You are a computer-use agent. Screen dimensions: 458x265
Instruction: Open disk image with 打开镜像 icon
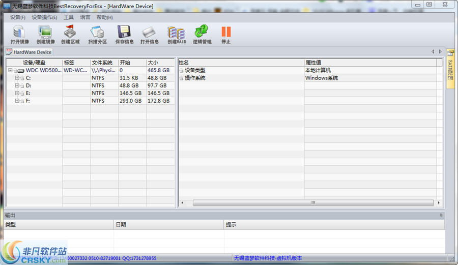pyautogui.click(x=19, y=35)
